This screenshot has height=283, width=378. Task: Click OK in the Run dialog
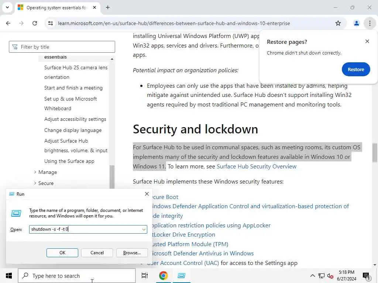[x=62, y=253]
